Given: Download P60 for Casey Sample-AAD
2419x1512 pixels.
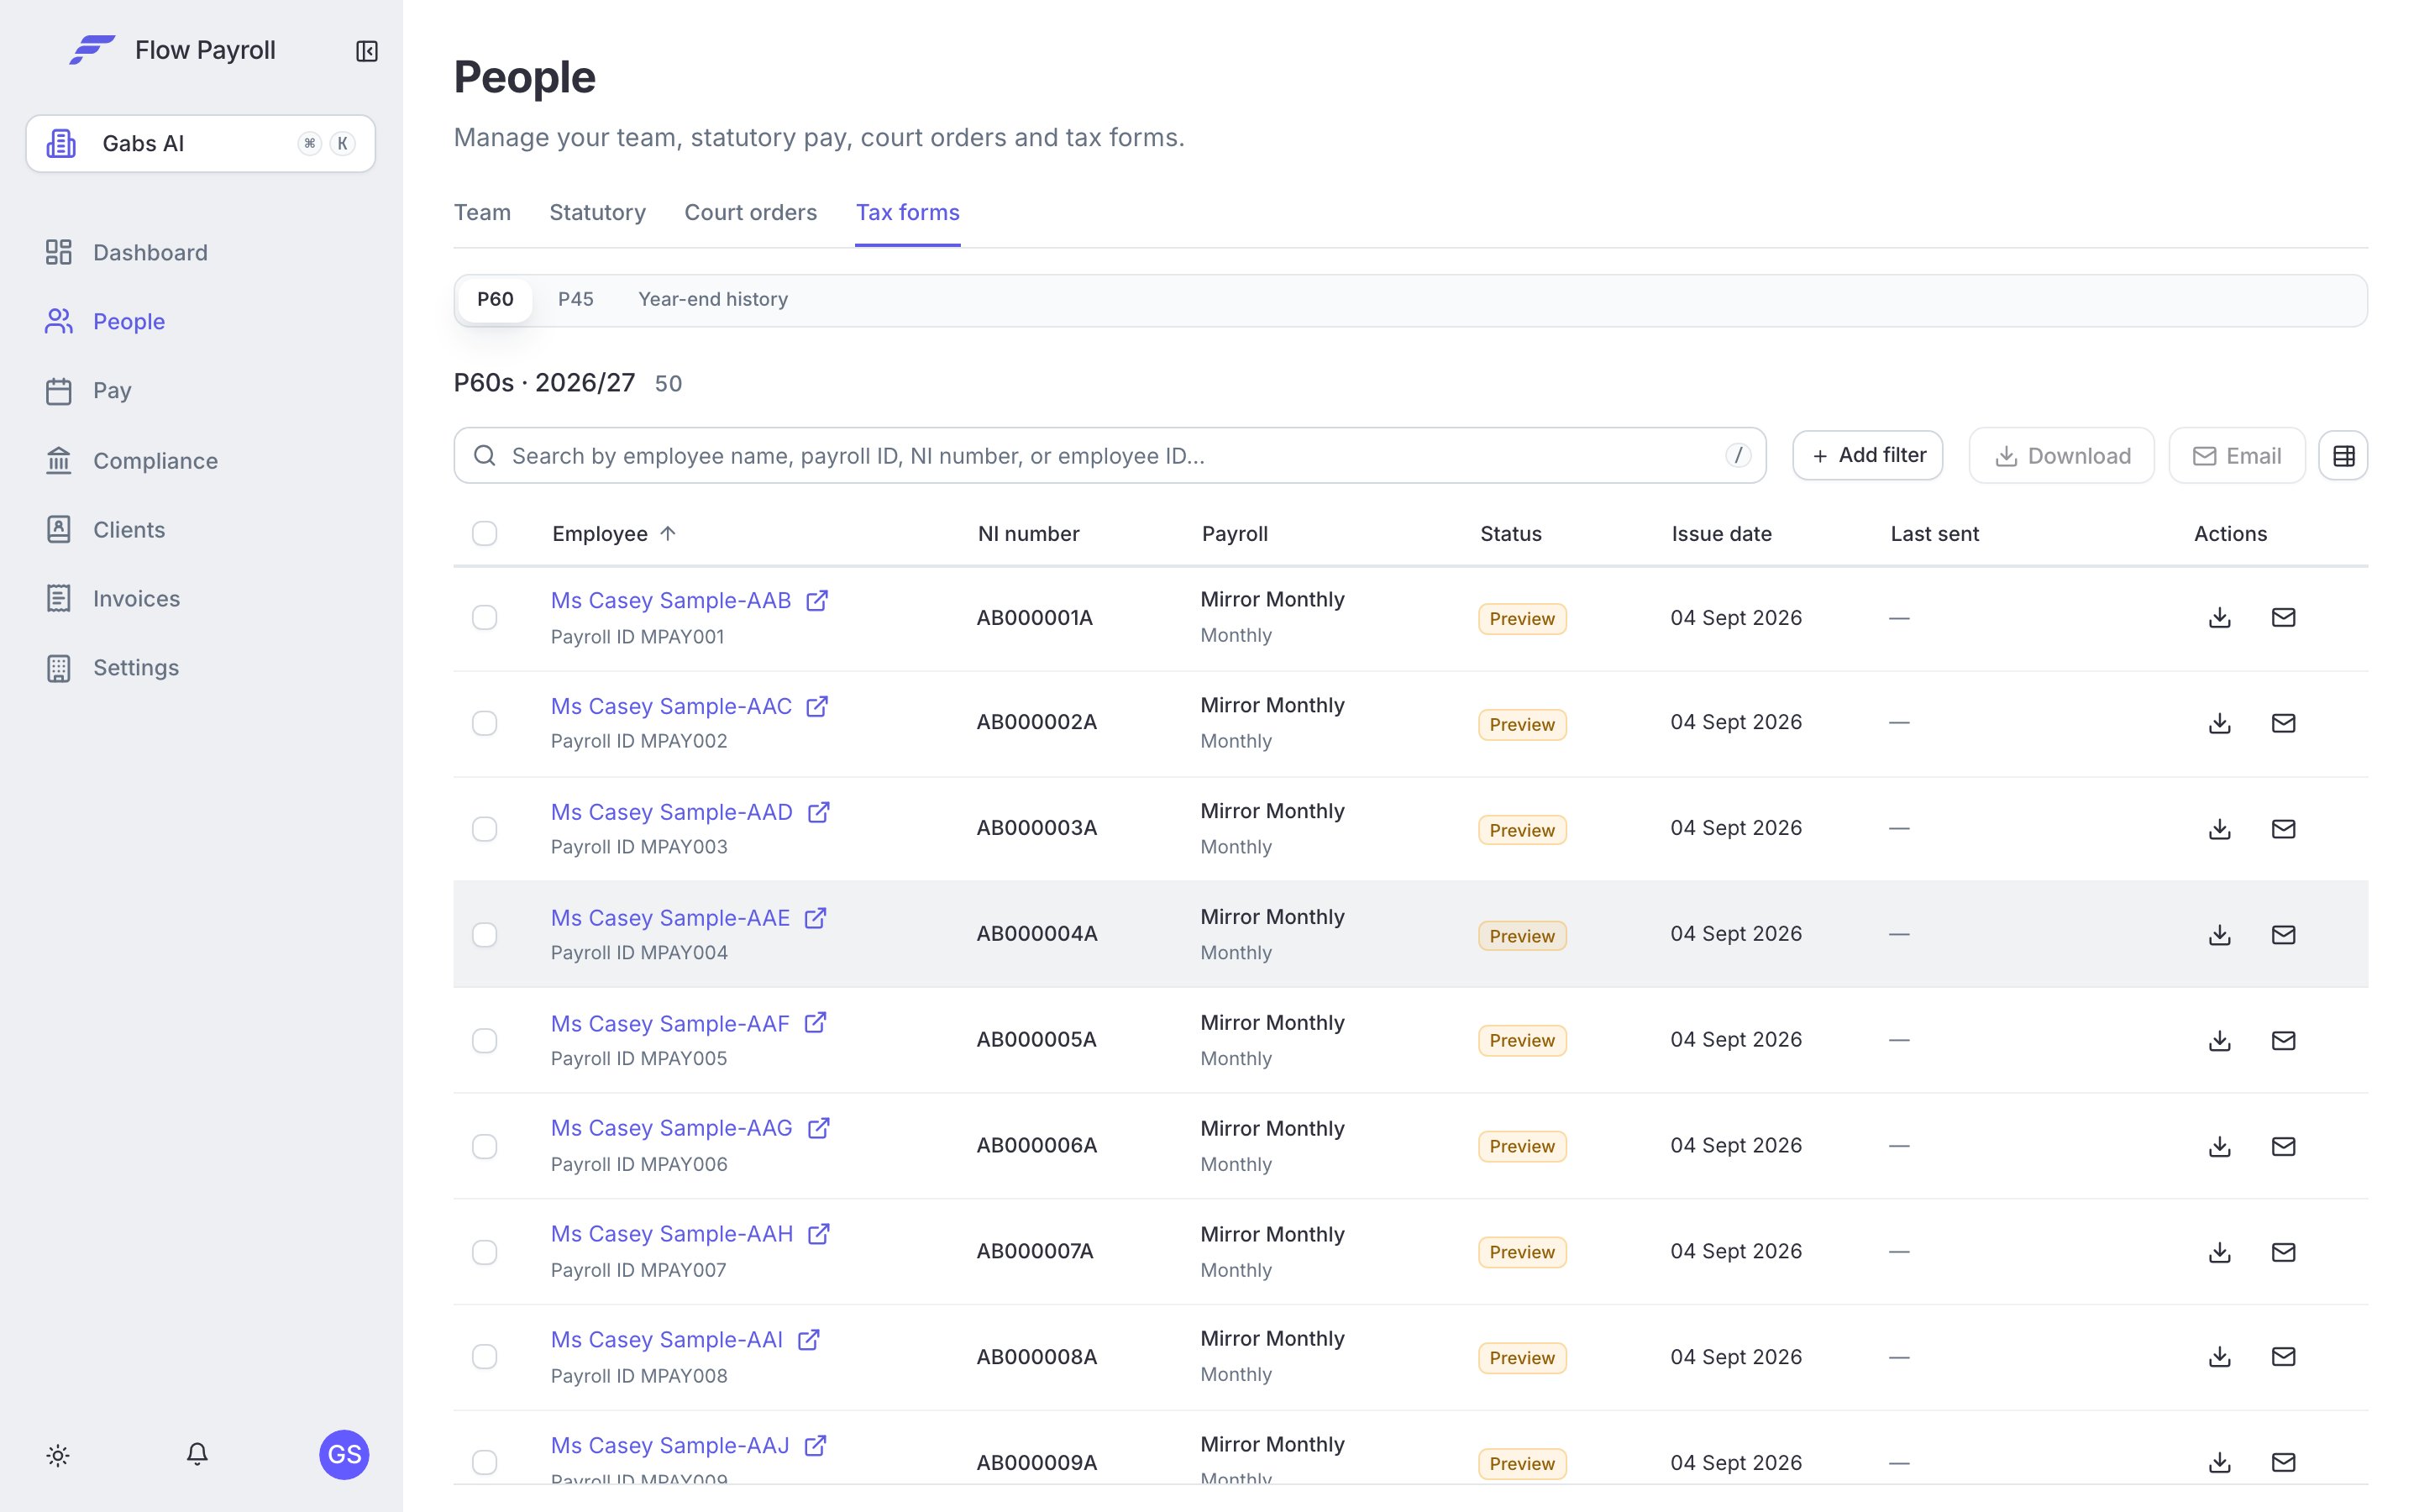Looking at the screenshot, I should [2219, 829].
